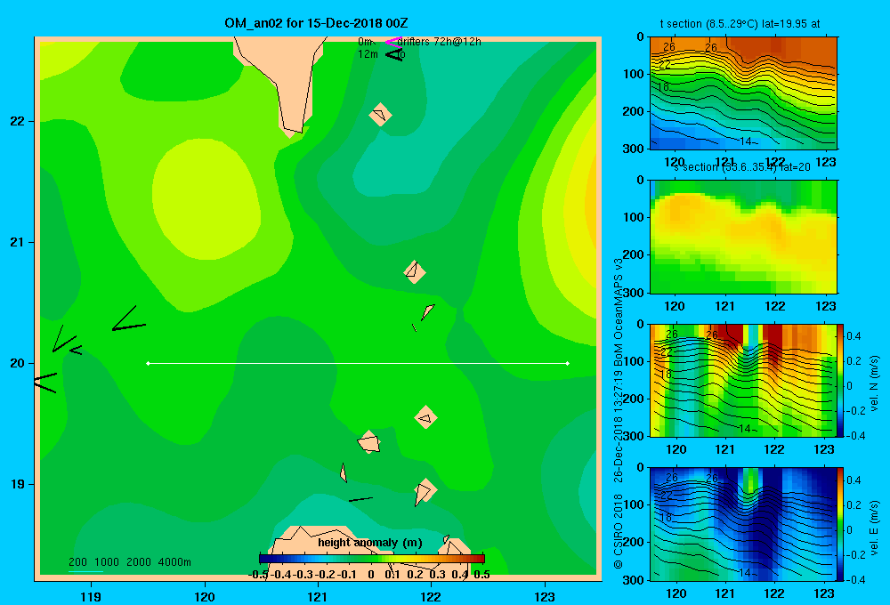Select '0.5' tick on height anomaly colorbar
This screenshot has width=890, height=605.
481,575
